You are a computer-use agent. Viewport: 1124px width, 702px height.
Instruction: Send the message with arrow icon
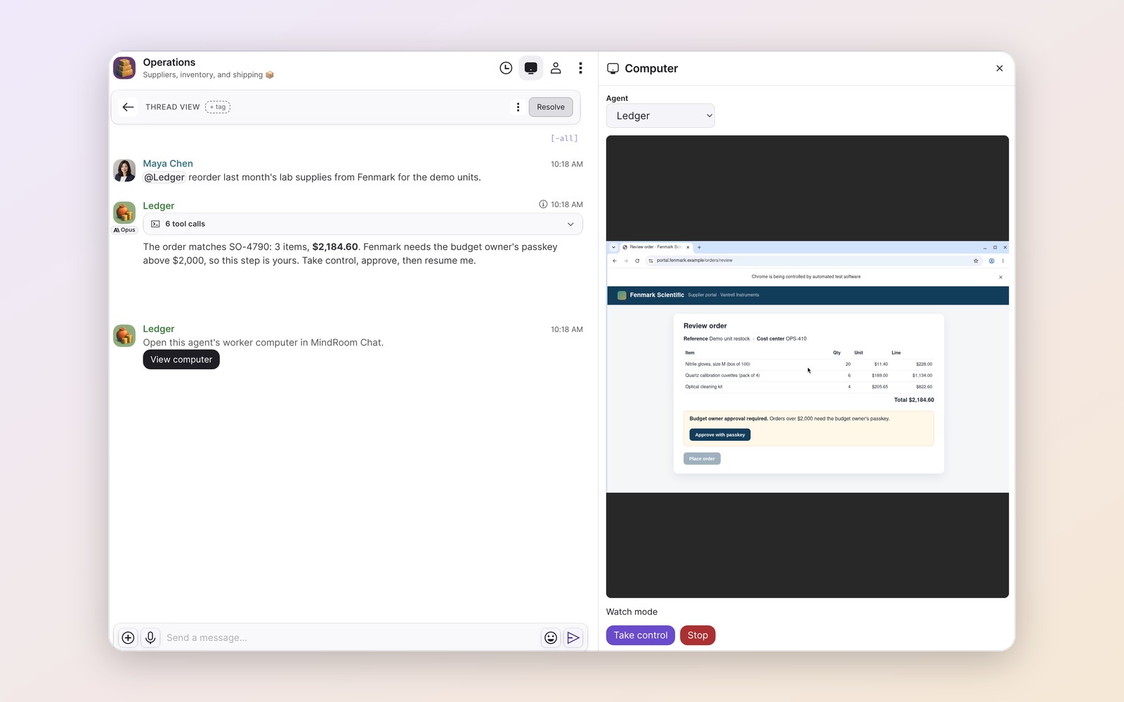click(573, 637)
